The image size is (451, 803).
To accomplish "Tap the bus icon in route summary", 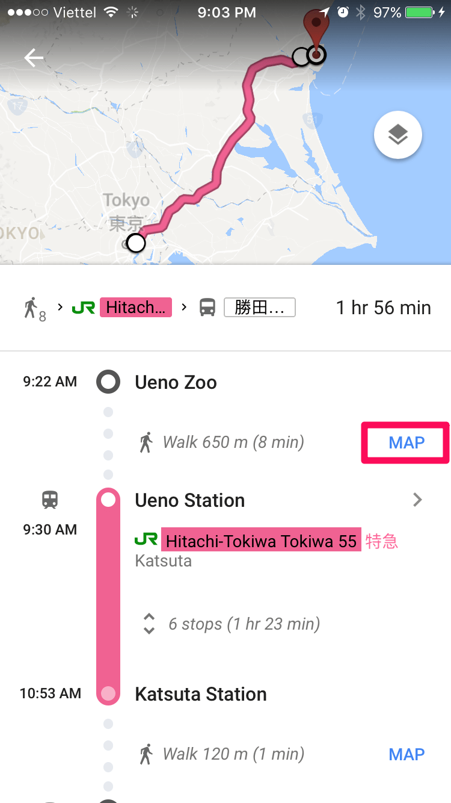I will [207, 308].
